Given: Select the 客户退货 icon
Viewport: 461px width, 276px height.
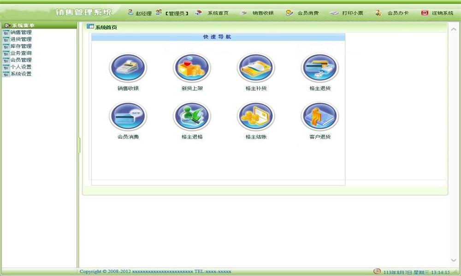Looking at the screenshot, I should click(320, 116).
